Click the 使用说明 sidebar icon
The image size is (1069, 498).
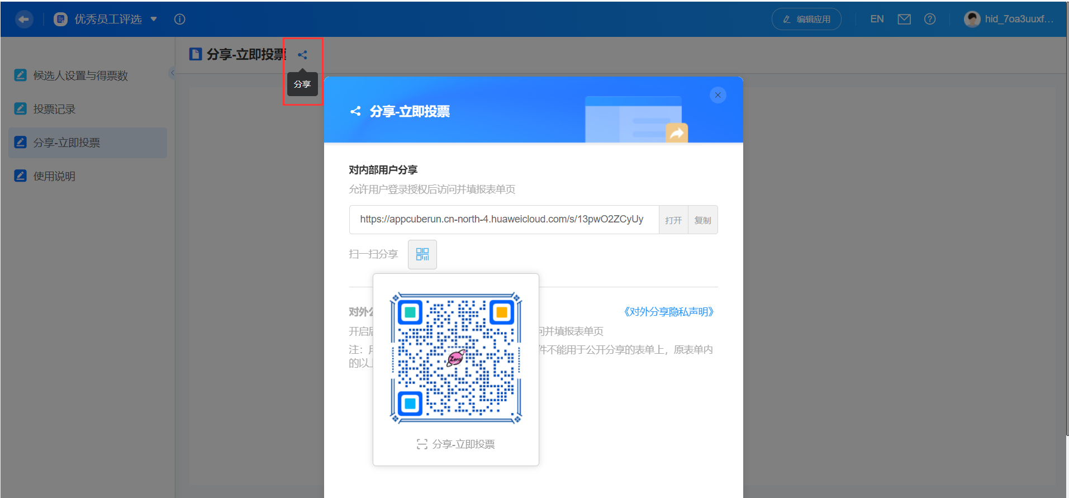point(20,176)
